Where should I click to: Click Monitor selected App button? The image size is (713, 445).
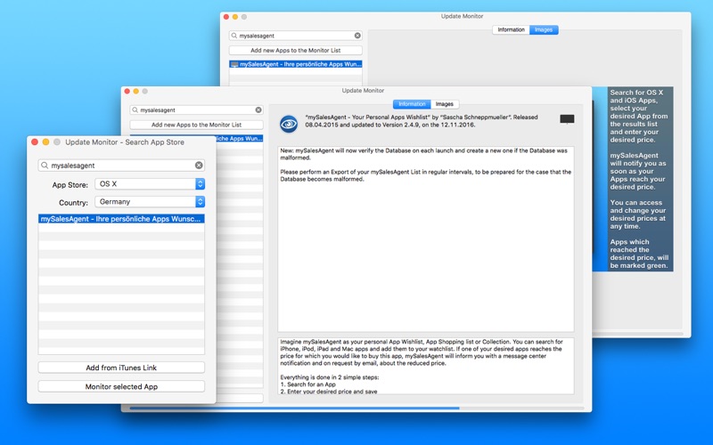pos(121,386)
